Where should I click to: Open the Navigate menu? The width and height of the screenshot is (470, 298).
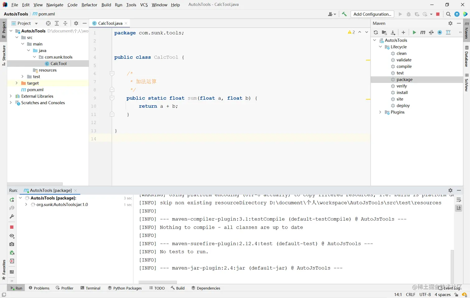(x=55, y=5)
